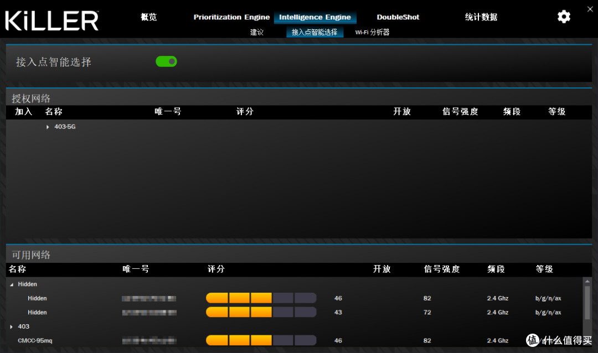
Task: Sort authorized networks by 名称 header
Action: pos(53,112)
